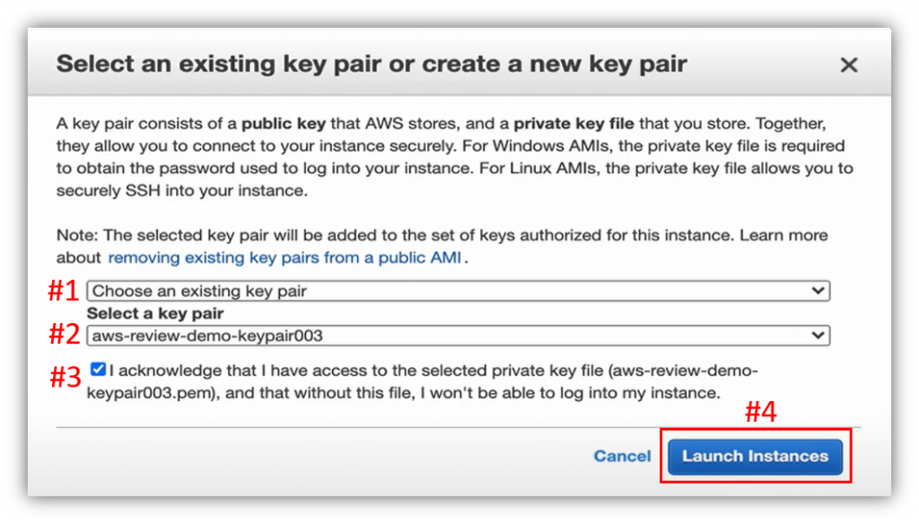Toggle the private key acknowledgment checkbox
Screen dimensions: 919x524
[99, 369]
